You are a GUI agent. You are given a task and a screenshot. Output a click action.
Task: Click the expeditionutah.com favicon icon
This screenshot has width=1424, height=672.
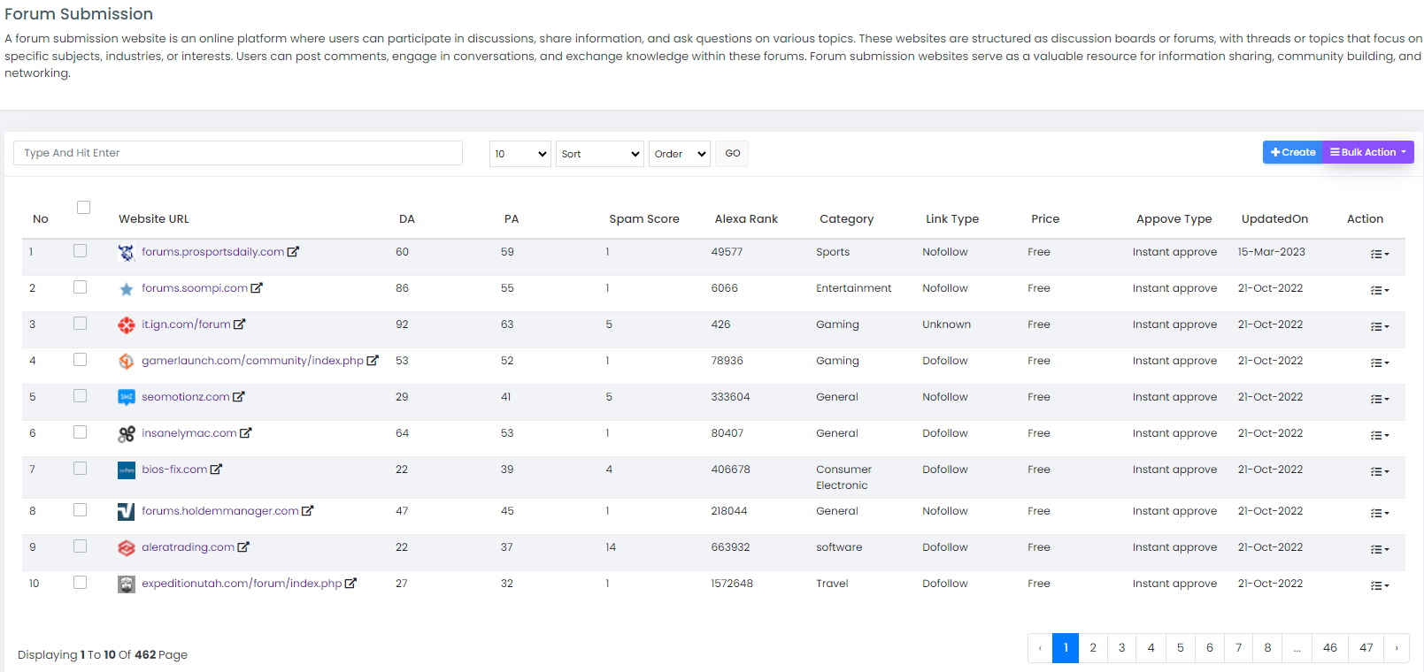pos(127,584)
